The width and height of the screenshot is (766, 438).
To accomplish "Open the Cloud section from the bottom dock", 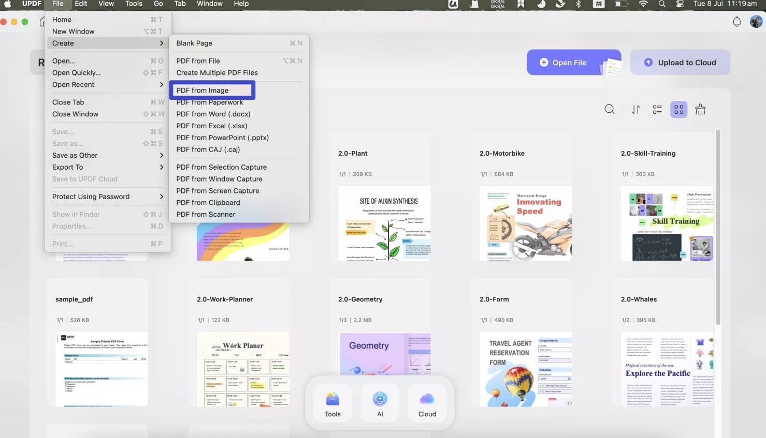I will click(427, 403).
